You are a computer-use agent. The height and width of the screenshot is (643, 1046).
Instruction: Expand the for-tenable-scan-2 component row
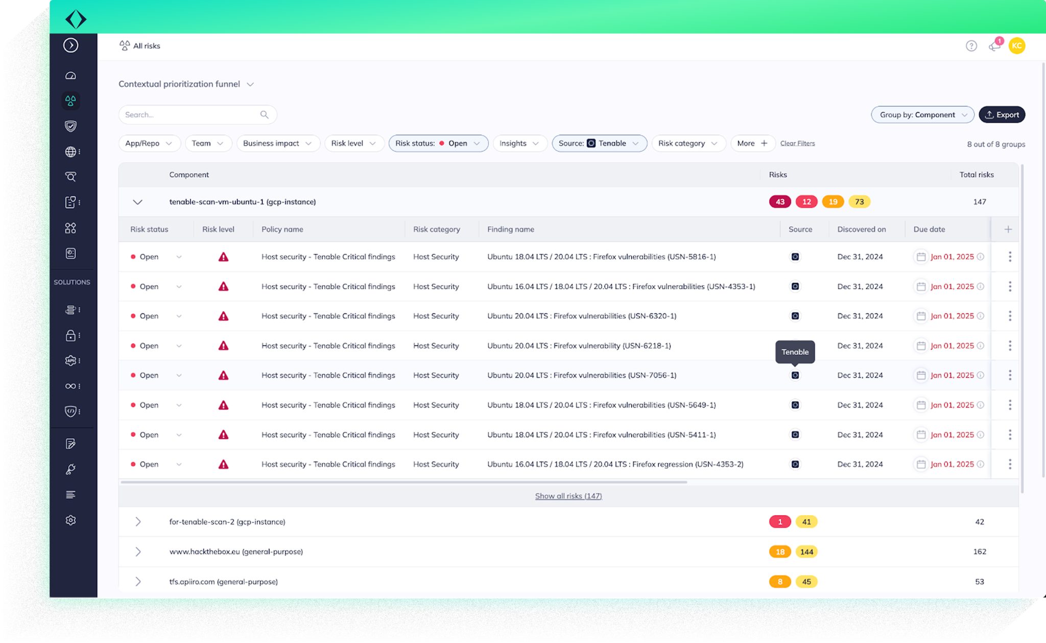tap(137, 521)
